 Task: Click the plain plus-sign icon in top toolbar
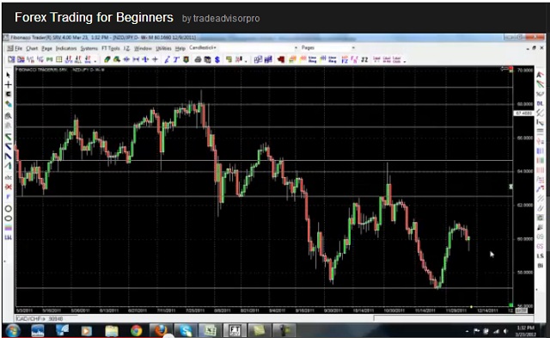(x=155, y=59)
